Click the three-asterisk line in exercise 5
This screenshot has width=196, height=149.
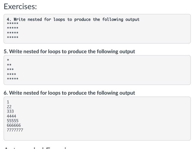(x=10, y=70)
